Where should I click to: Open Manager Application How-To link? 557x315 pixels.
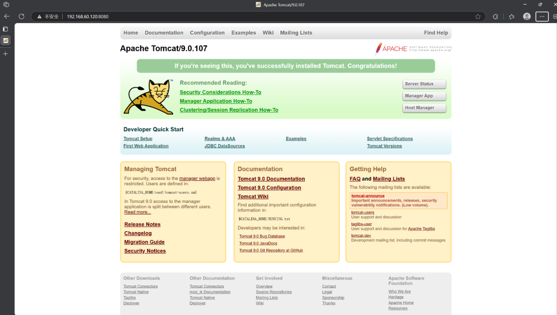point(216,101)
